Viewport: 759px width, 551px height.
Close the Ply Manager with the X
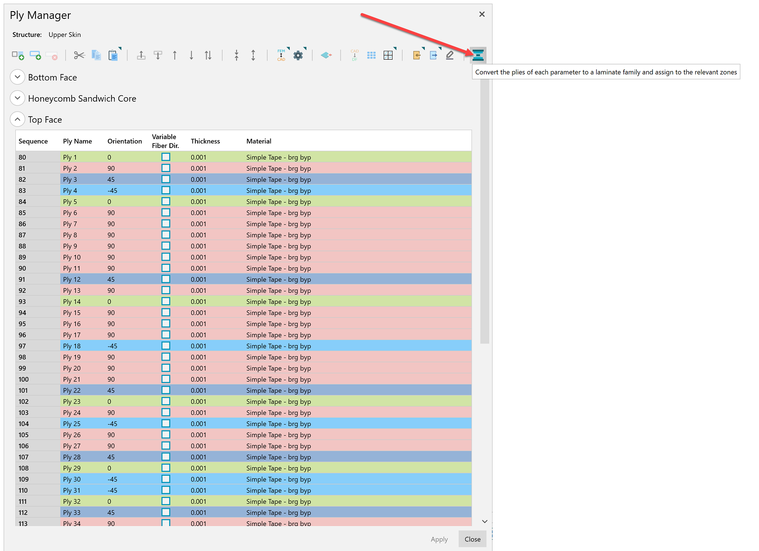(x=482, y=14)
